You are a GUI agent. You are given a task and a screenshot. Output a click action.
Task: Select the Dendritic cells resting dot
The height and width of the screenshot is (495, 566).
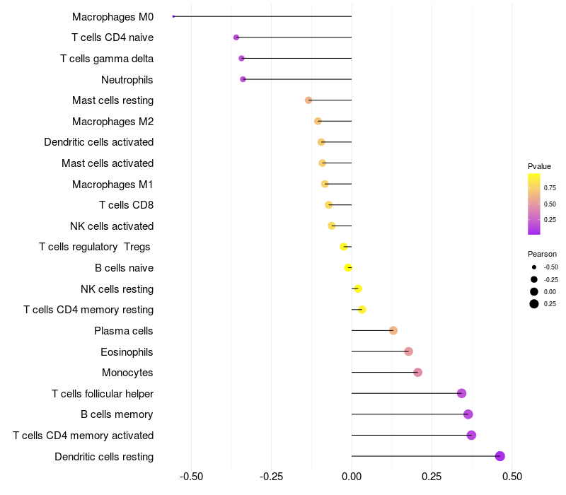[x=499, y=456]
